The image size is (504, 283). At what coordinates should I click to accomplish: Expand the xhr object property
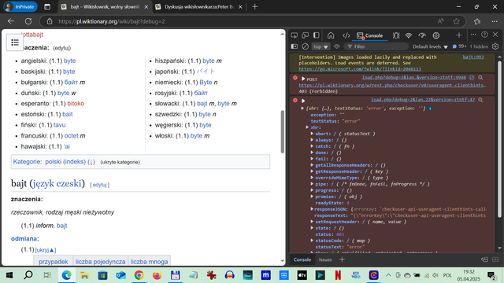click(x=307, y=127)
